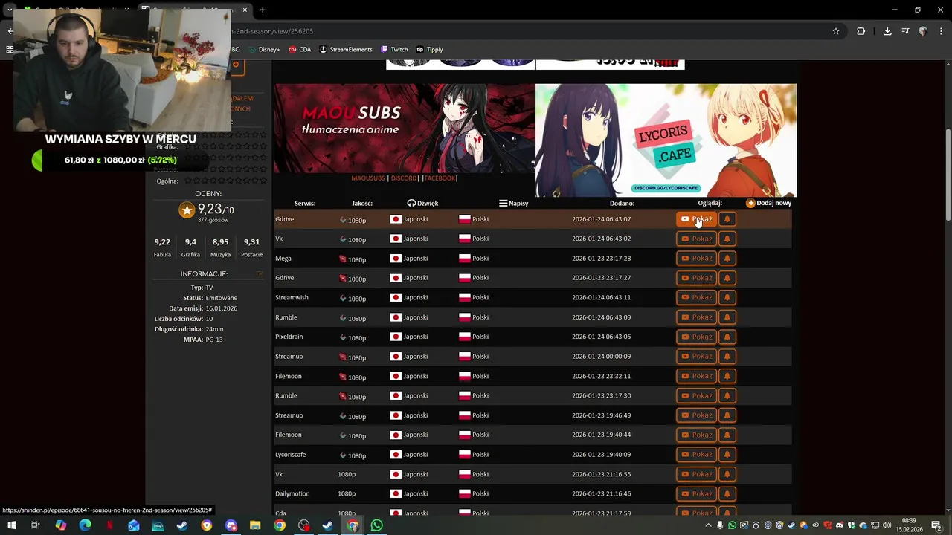The image size is (952, 535).
Task: Show hidden tray icons with the chevron
Action: 709,526
